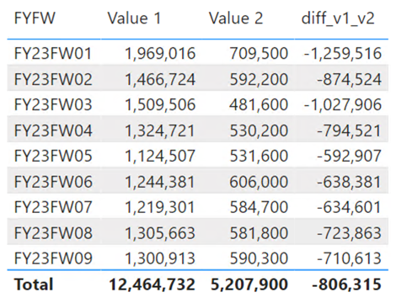Click Value 1 cell 1,466,724

tap(160, 79)
